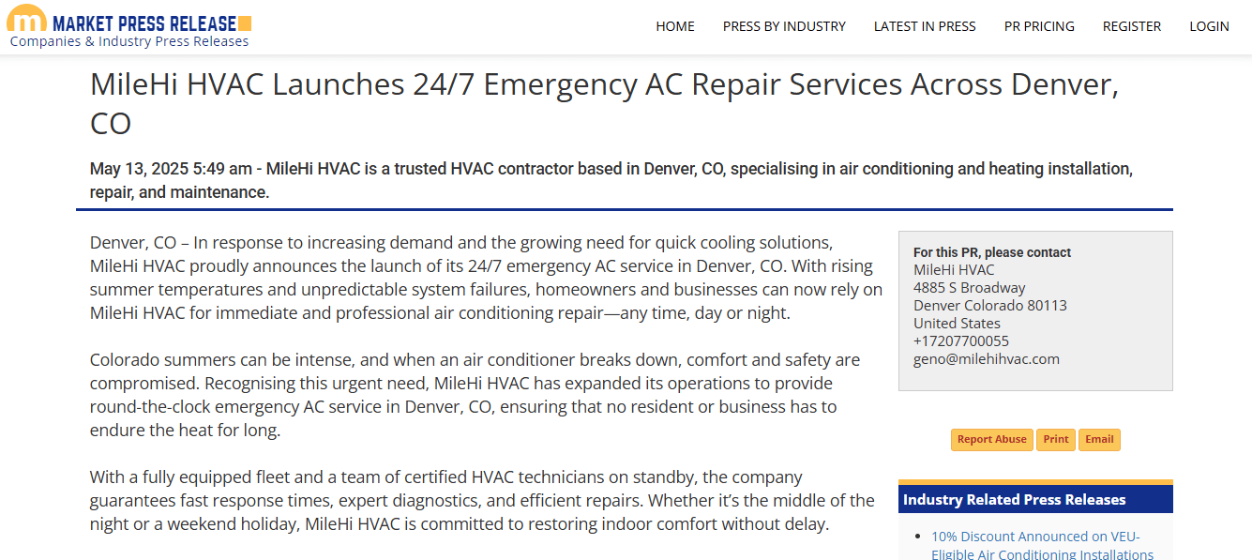Select LATEST IN PRESS in the navigation

pos(925,26)
